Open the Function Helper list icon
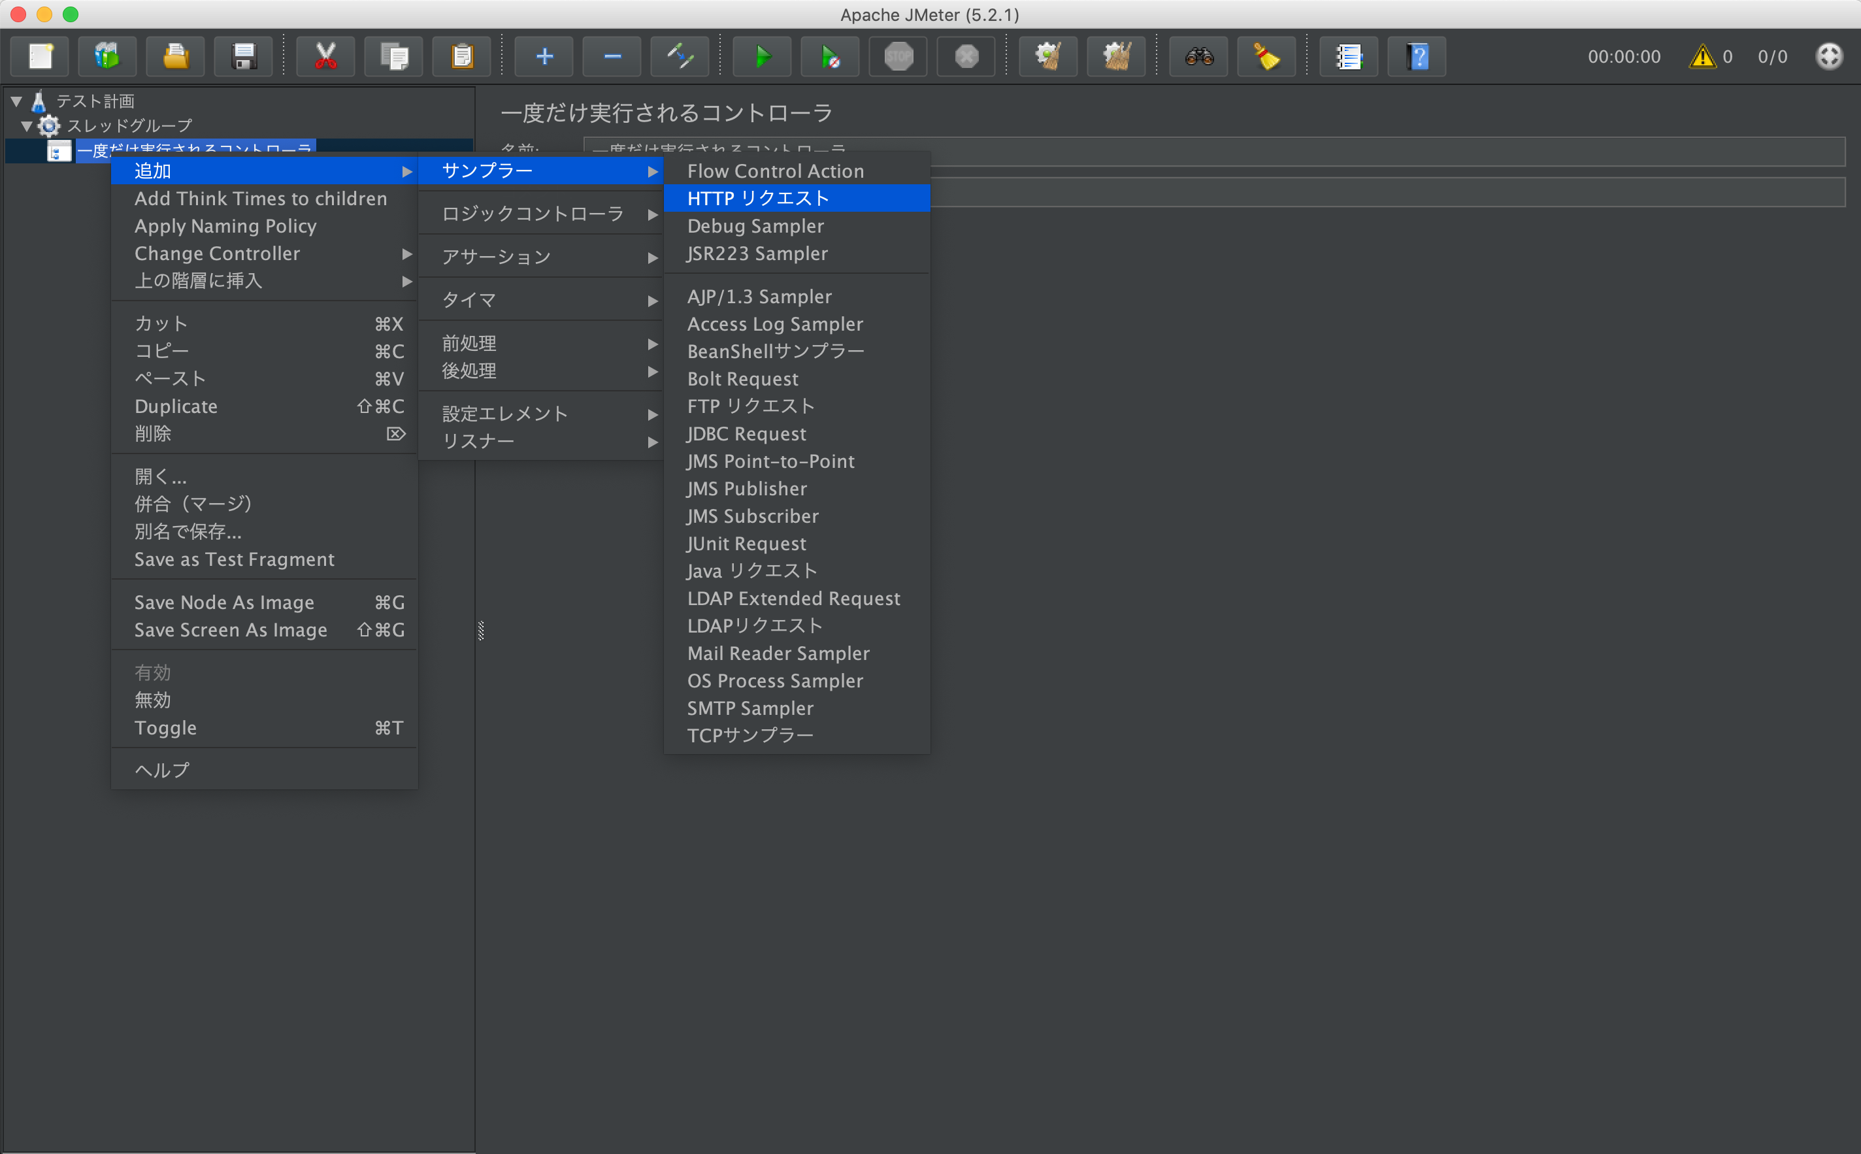This screenshot has width=1861, height=1154. pos(1349,56)
